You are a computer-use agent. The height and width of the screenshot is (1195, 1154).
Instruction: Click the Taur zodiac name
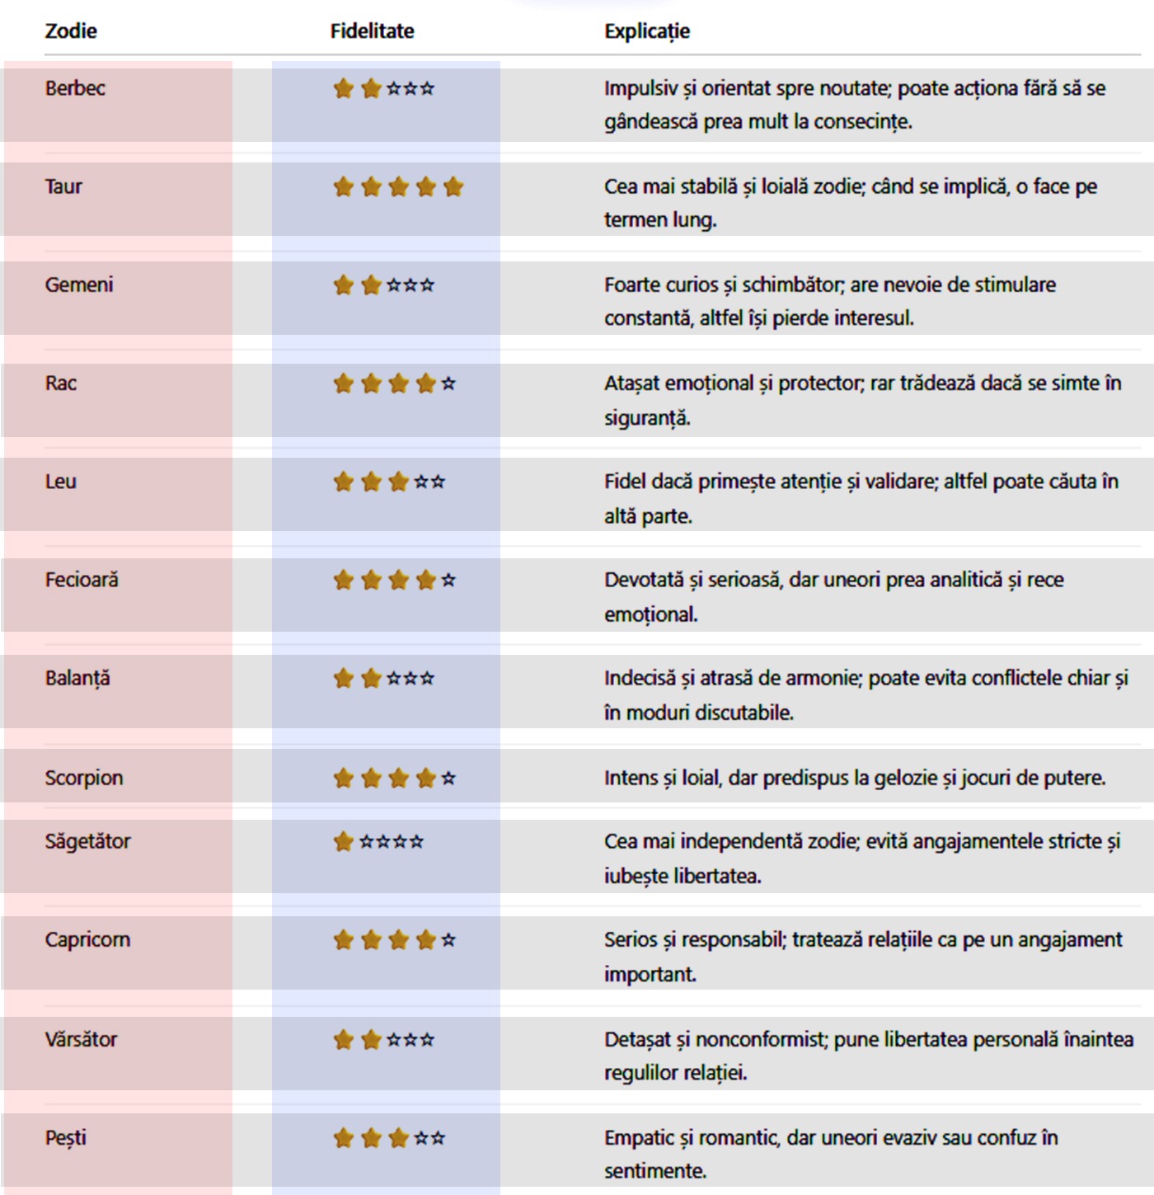[x=63, y=186]
